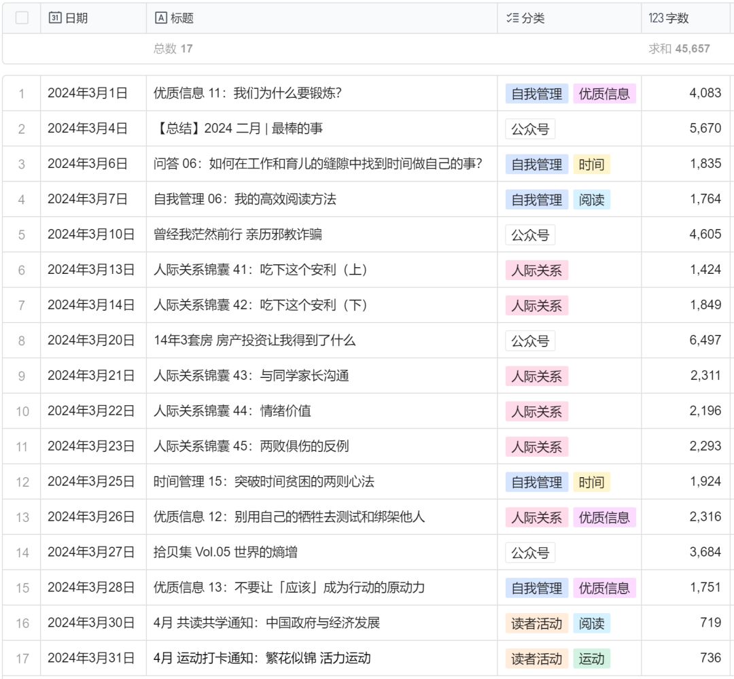Select title 4月 运动打卡通知：繁花似锦 活力运动
734x679 pixels.
[x=262, y=659]
